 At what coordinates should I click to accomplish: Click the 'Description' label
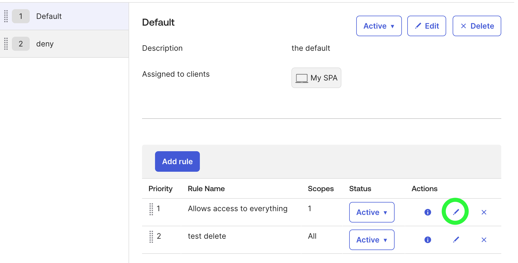pos(162,48)
